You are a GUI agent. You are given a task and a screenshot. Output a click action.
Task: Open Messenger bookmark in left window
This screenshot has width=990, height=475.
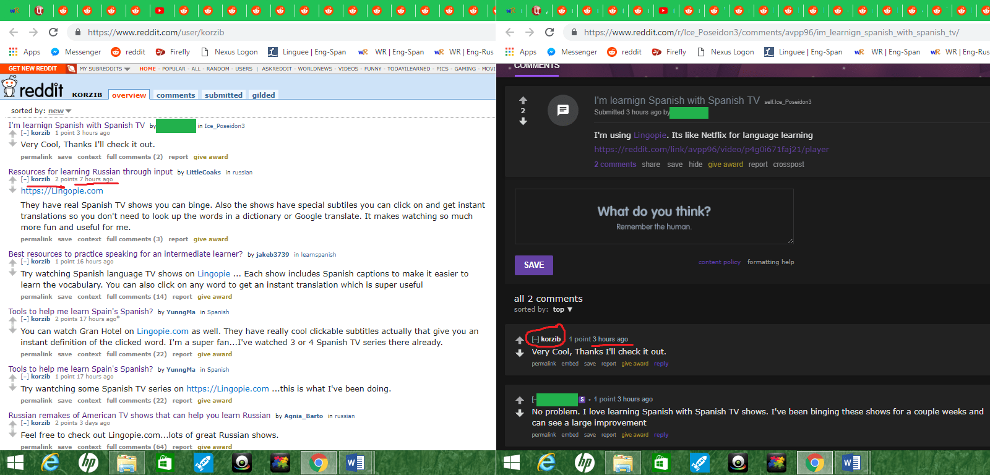[76, 52]
